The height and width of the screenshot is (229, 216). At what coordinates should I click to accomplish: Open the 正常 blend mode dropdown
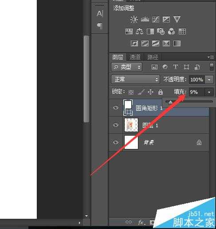135,80
